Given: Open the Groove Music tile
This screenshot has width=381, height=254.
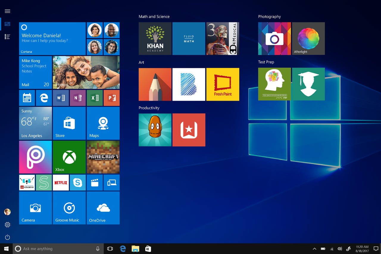Looking at the screenshot, I should tap(69, 208).
